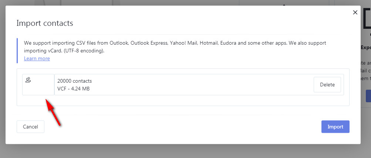Click the 'Import contacts' dialog title
371x158 pixels.
pyautogui.click(x=45, y=23)
